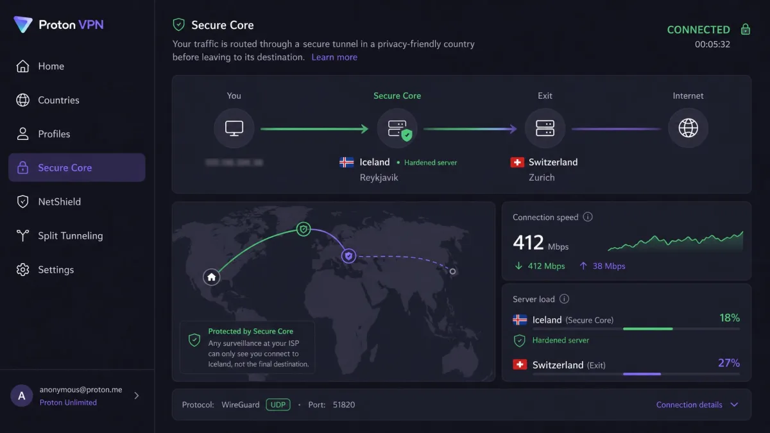770x433 pixels.
Task: Click the Iceland flag in Server load
Action: (x=520, y=319)
